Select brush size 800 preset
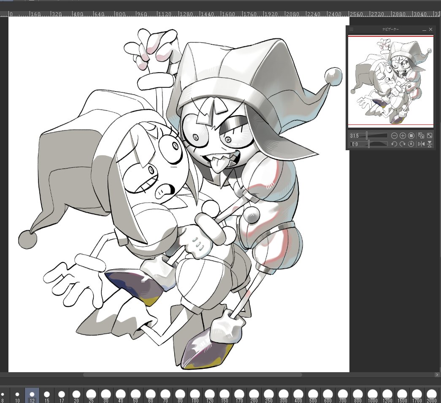The image size is (441, 403). coord(358,395)
